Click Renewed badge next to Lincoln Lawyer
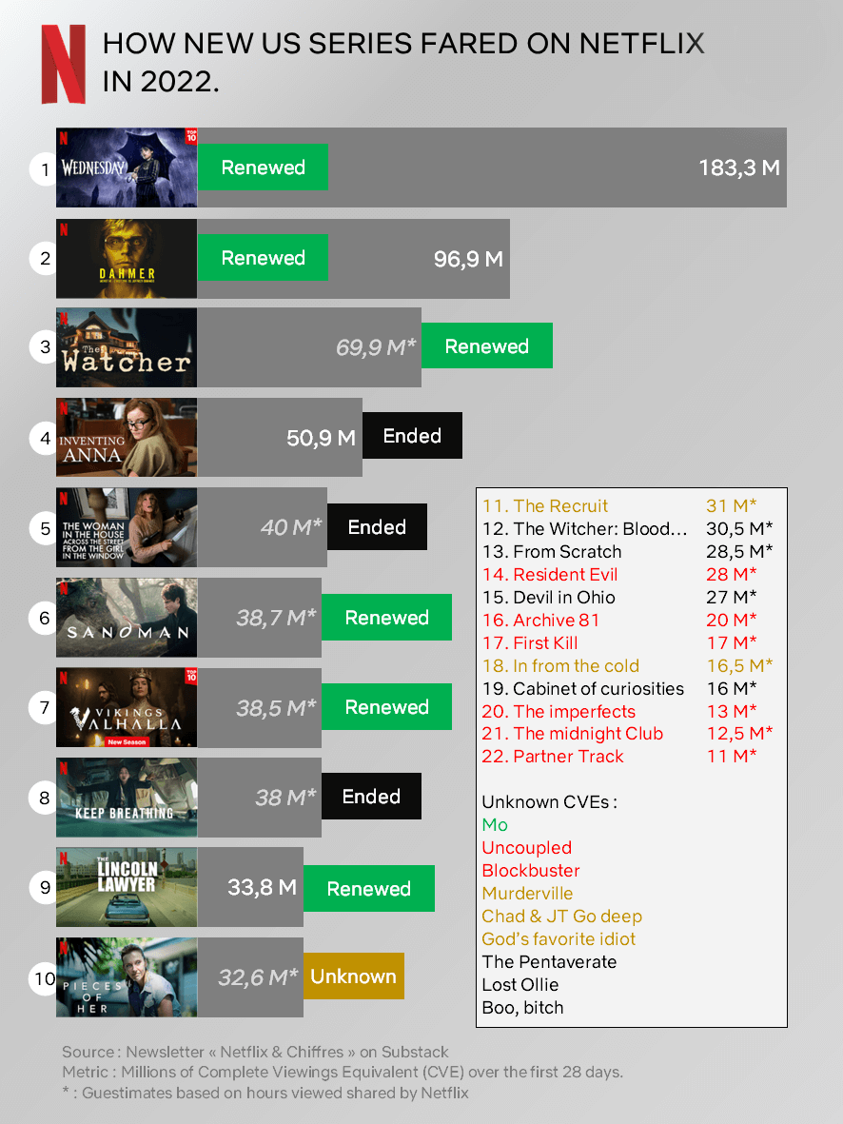This screenshot has width=843, height=1124. pyautogui.click(x=369, y=889)
